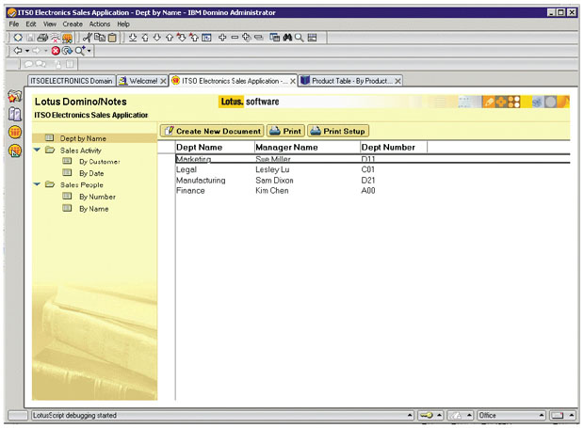This screenshot has width=584, height=428.
Task: Click the search magnifier icon in the navigation toolbar
Action: (x=80, y=51)
